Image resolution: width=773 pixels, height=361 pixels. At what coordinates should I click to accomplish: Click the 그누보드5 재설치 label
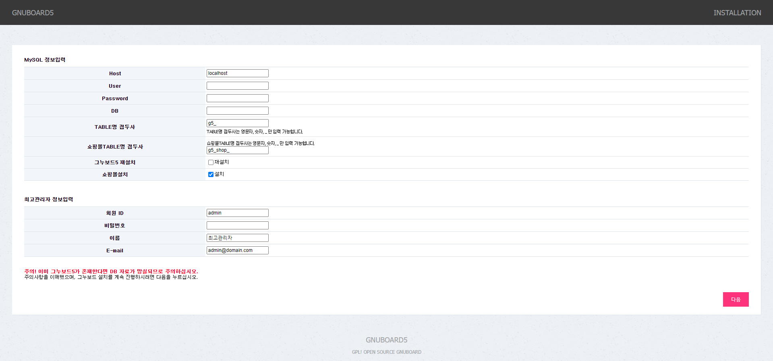pyautogui.click(x=115, y=162)
